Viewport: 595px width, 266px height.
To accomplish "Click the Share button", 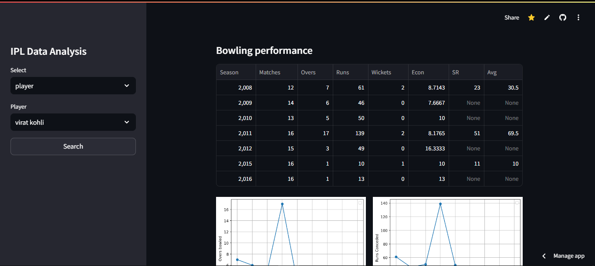I will pyautogui.click(x=511, y=17).
